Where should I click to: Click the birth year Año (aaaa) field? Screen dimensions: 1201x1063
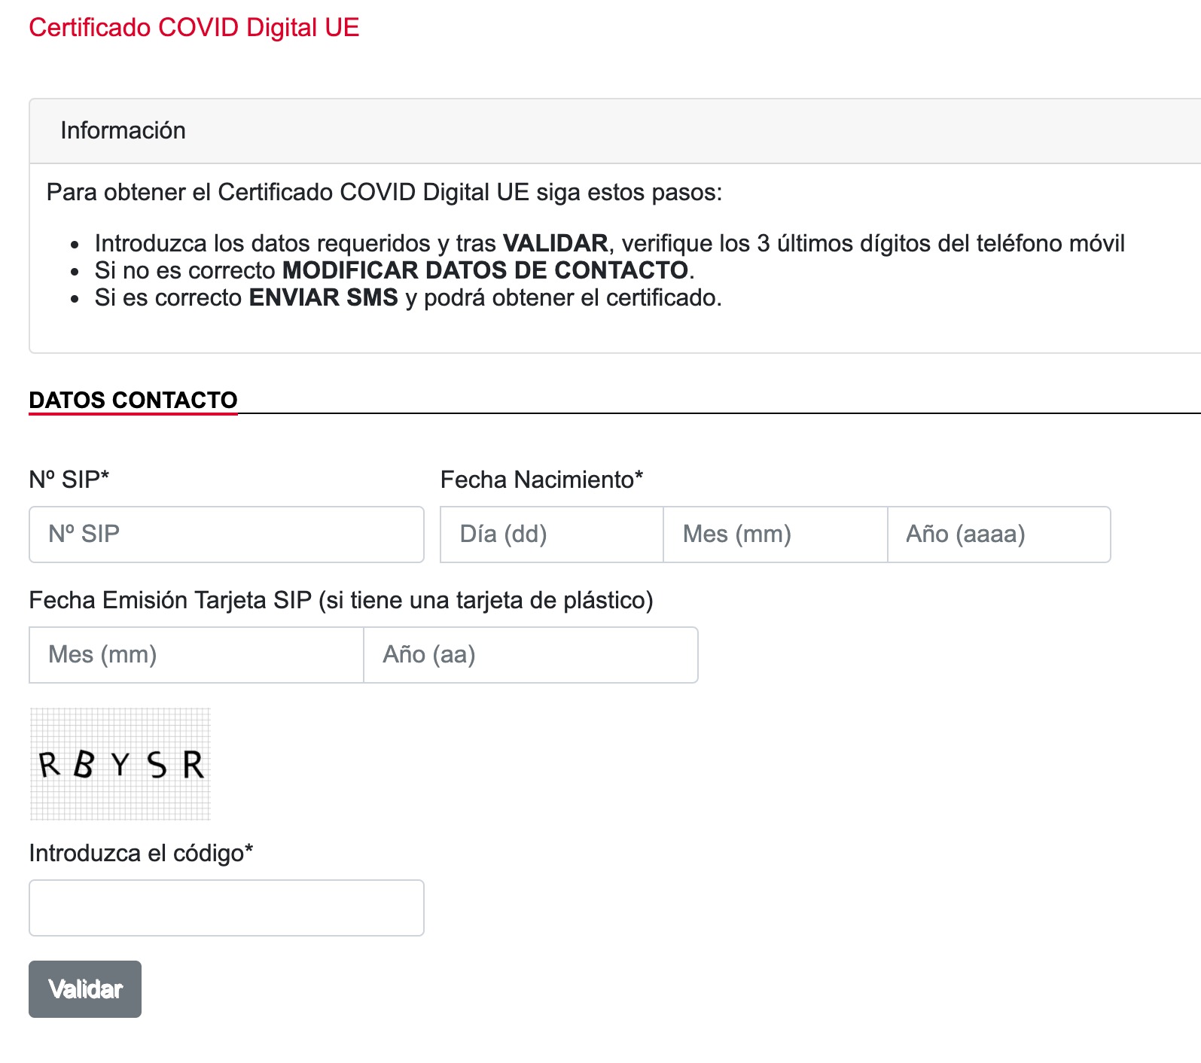point(998,535)
